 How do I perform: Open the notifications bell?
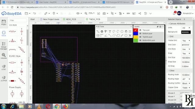coord(174,13)
